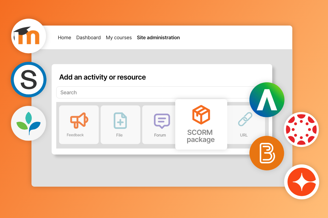328x218 pixels.
Task: Open Site administration tab
Action: tap(158, 38)
